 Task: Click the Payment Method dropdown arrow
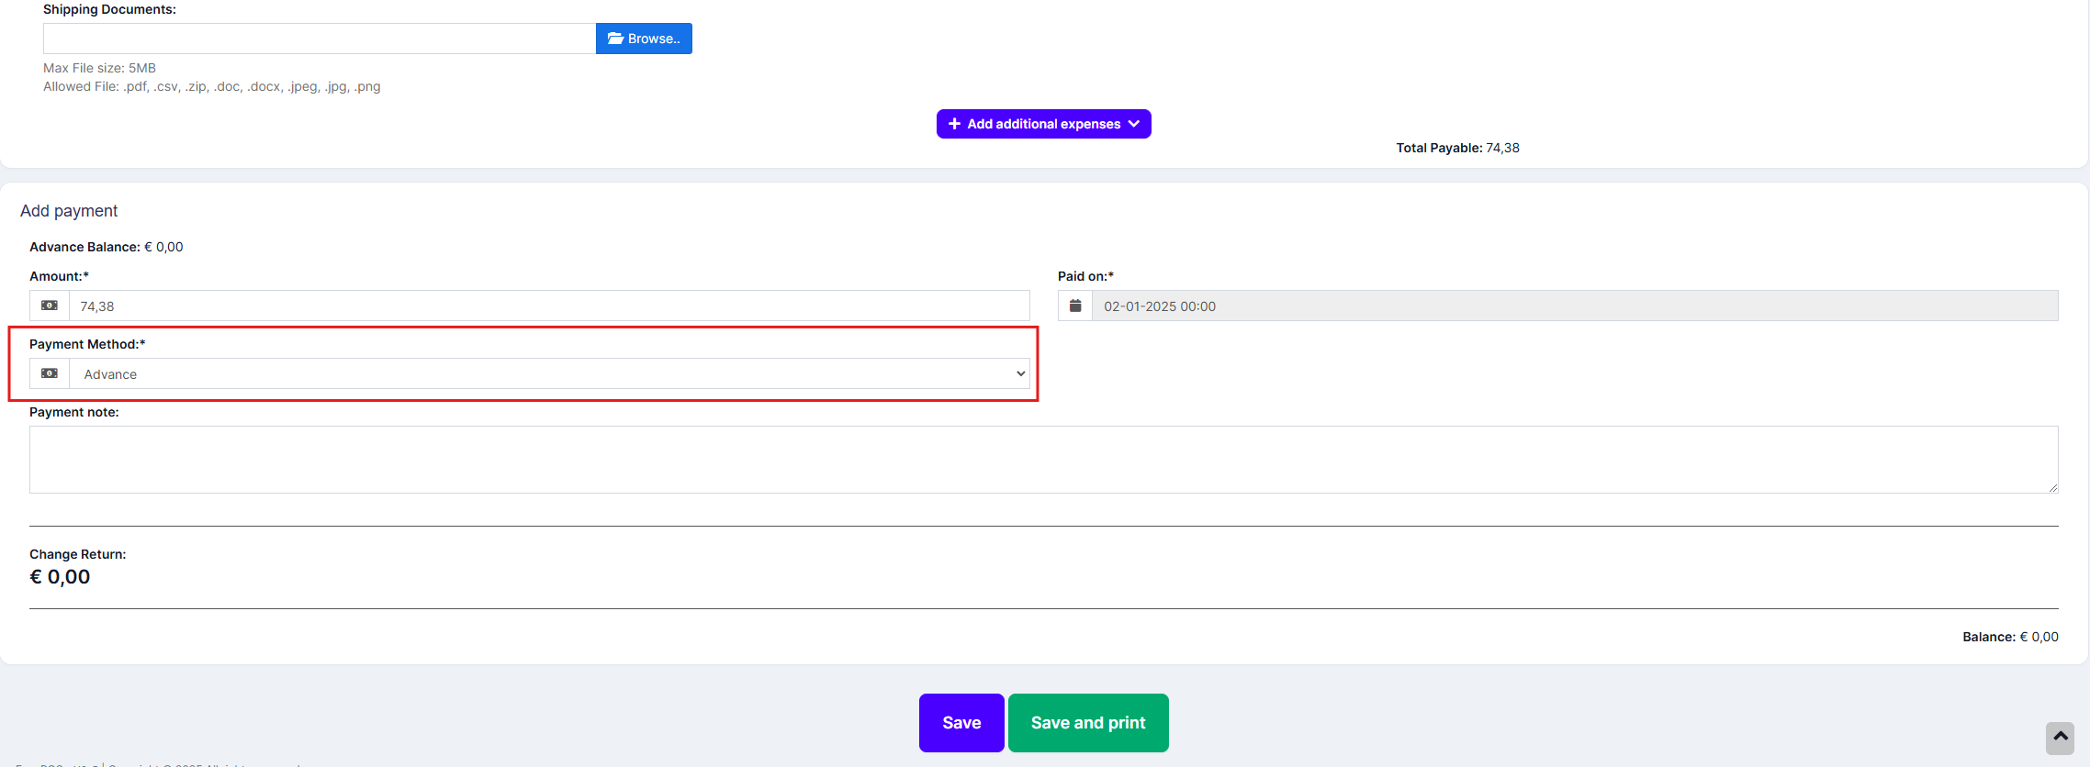tap(1020, 374)
